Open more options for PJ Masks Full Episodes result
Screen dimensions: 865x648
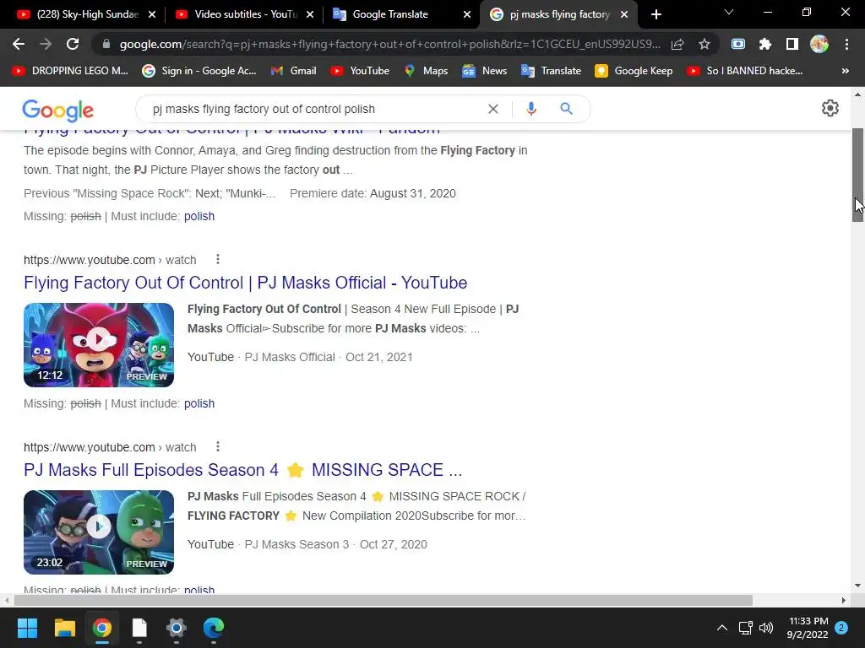coord(218,447)
